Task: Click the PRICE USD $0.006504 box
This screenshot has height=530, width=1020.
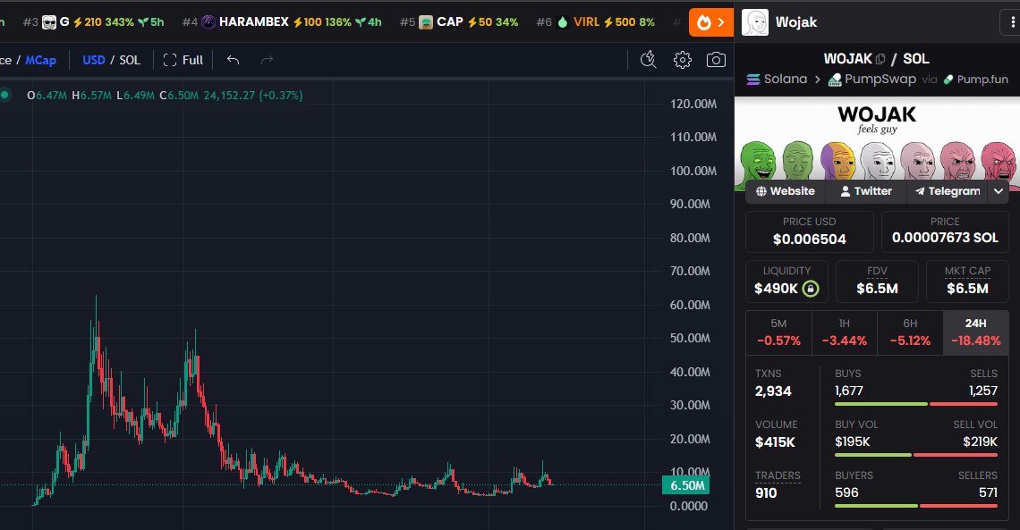Action: click(809, 231)
